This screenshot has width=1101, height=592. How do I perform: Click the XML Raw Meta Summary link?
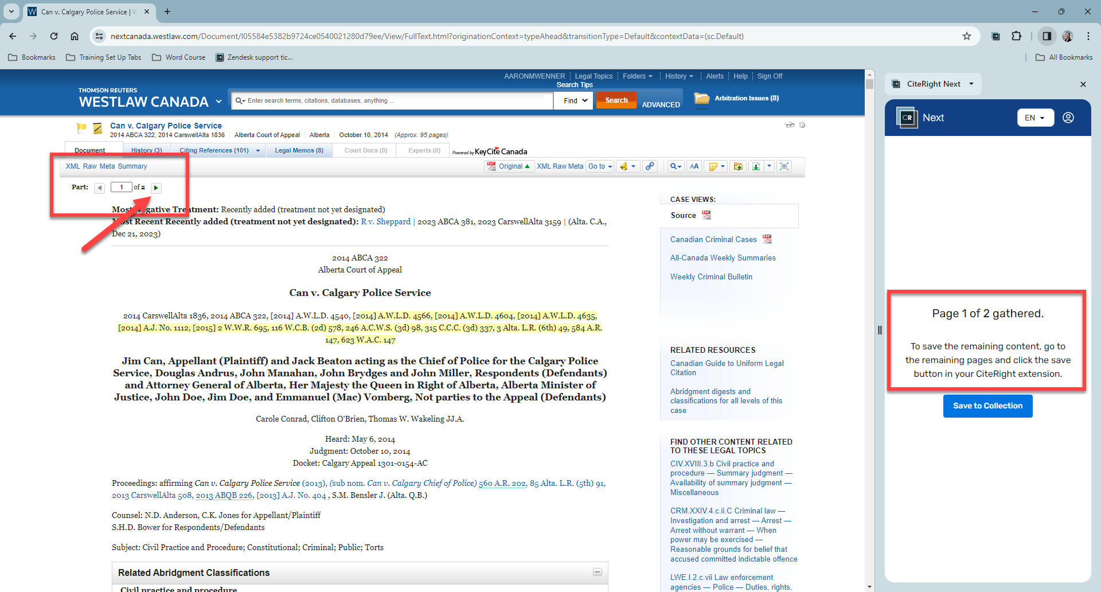click(106, 166)
